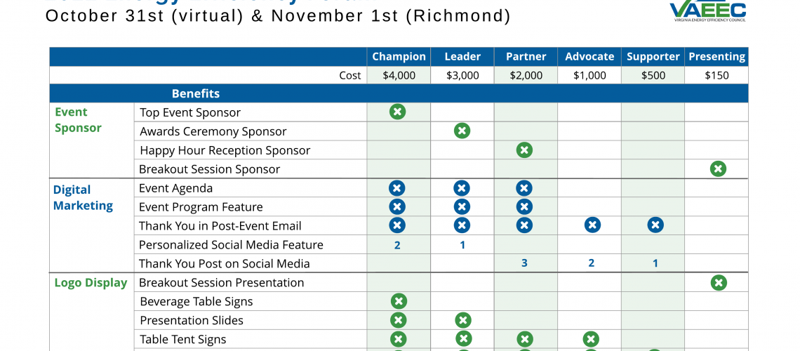Click the Digital Marketing category label

click(x=83, y=197)
